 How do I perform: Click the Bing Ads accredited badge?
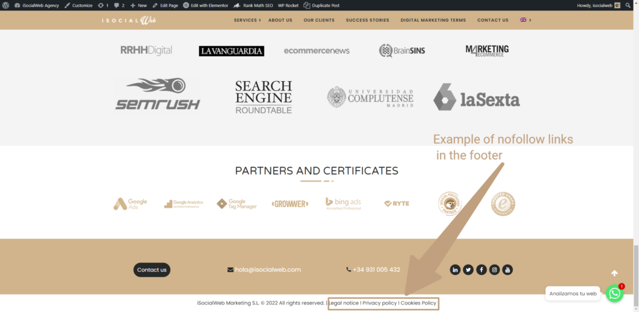tap(343, 203)
